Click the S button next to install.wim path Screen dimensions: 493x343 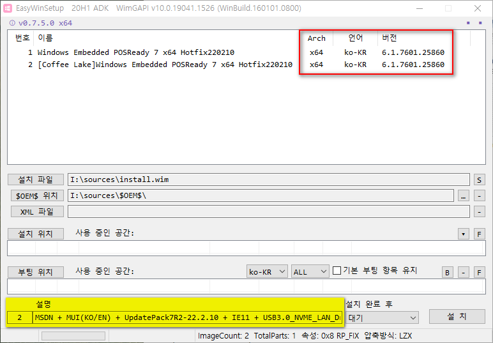479,180
